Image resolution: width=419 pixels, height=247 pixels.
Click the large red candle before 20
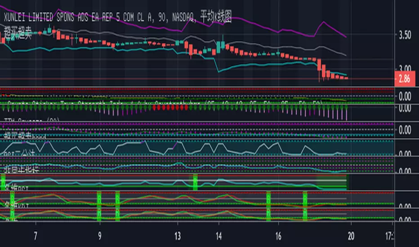click(x=320, y=67)
